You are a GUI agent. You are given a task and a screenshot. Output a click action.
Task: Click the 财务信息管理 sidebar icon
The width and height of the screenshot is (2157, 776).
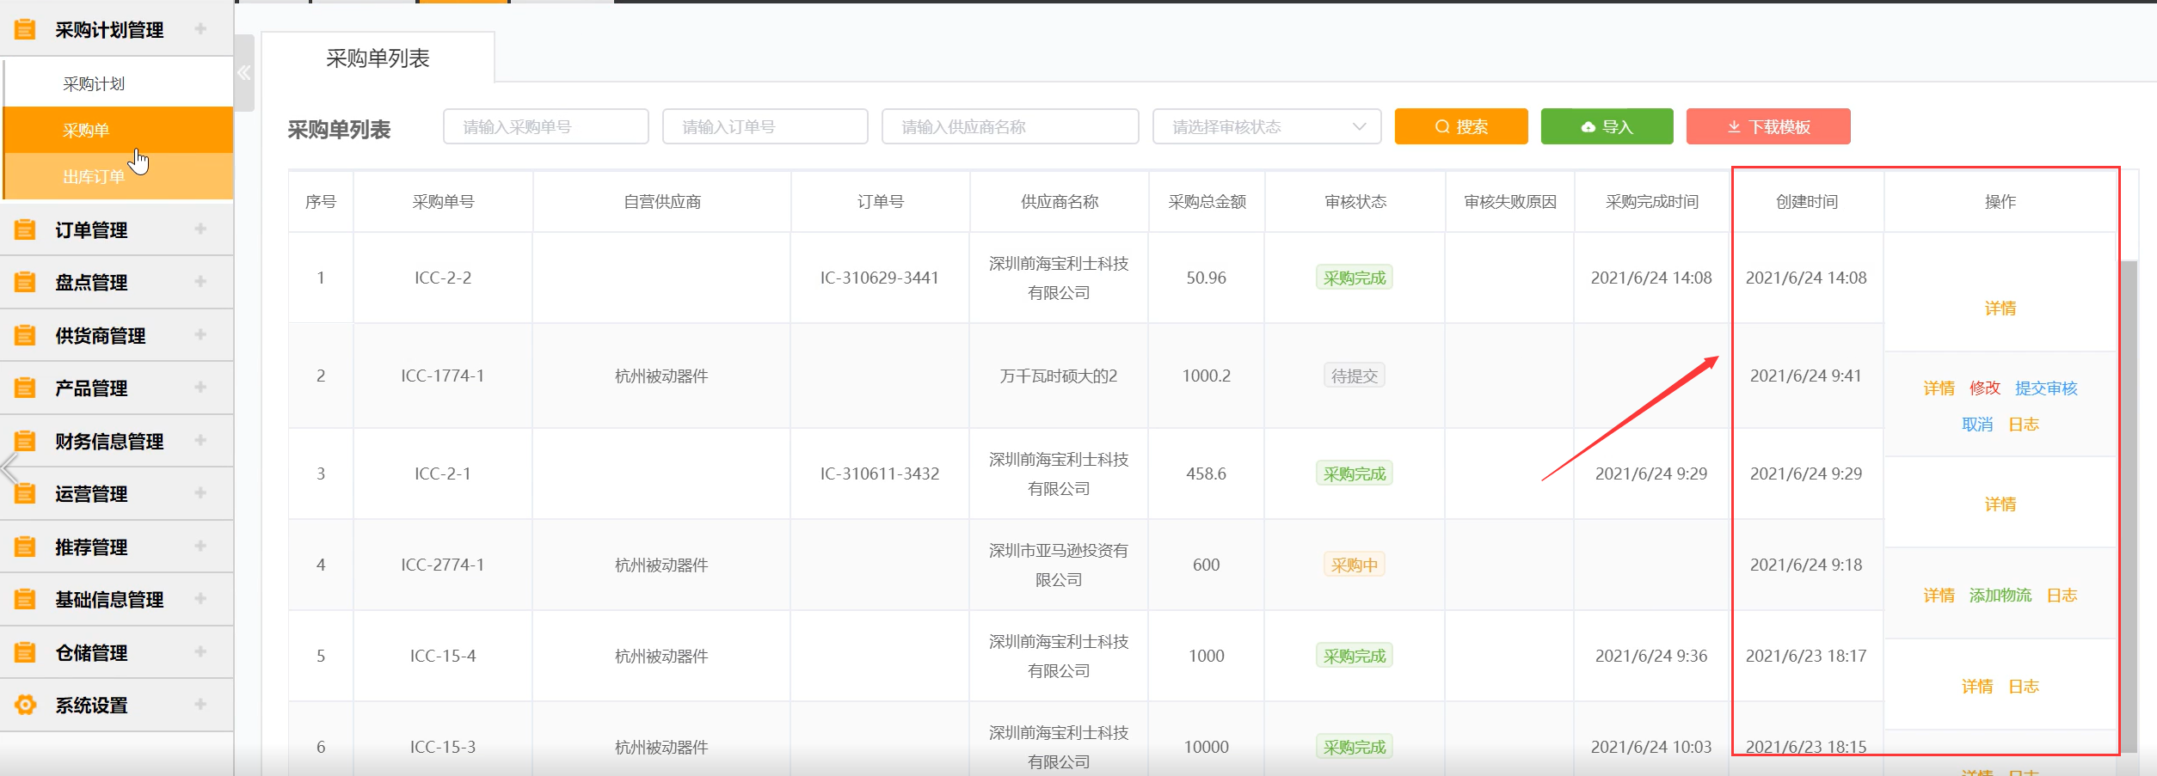[25, 441]
